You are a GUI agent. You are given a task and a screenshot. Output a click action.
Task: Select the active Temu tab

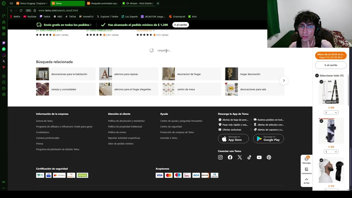pyautogui.click(x=67, y=3)
